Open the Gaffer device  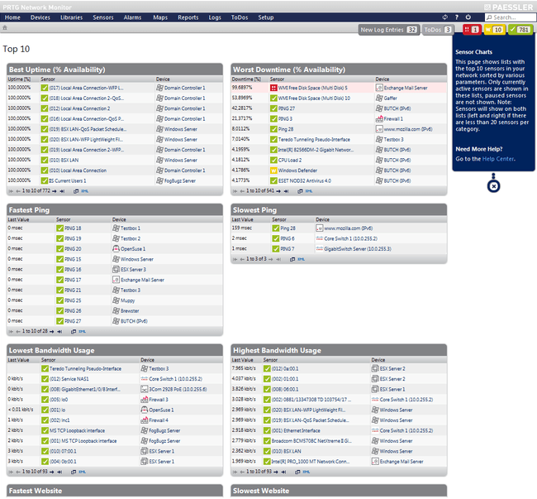pos(390,98)
